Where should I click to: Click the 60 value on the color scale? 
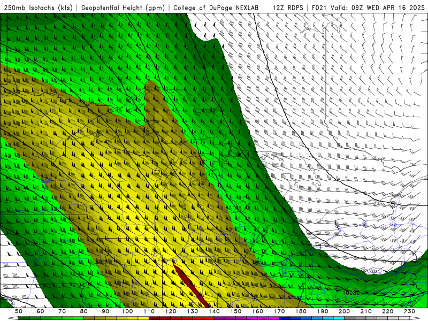[x=41, y=311]
